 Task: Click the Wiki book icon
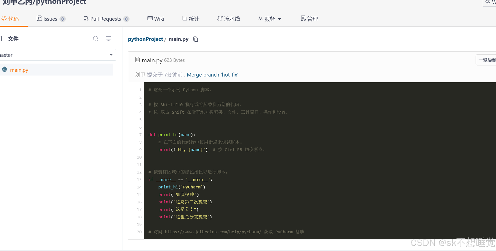tap(150, 18)
